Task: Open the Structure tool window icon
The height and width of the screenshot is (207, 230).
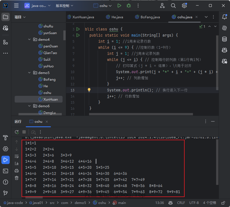Action: click(x=6, y=42)
